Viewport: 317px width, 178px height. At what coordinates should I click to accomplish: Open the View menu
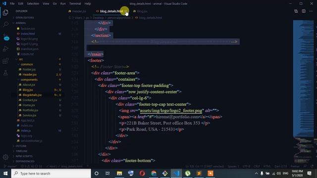46,3
